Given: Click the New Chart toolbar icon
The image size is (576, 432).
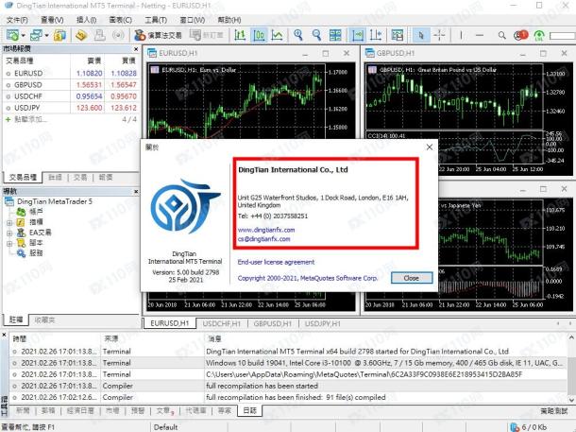Looking at the screenshot, I should coord(12,35).
